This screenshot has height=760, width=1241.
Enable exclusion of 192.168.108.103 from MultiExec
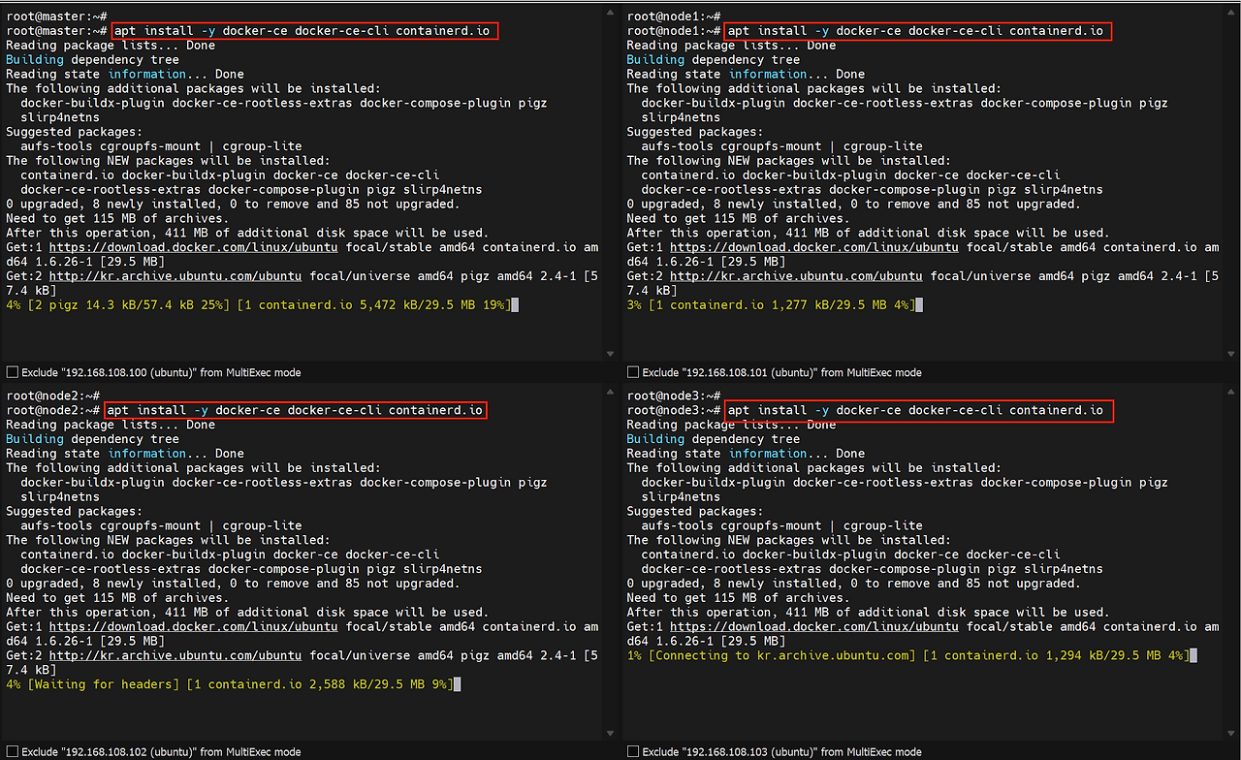click(633, 751)
